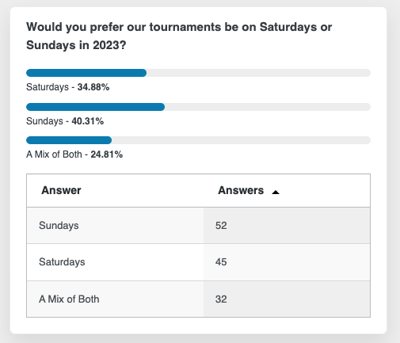Click the 32 answers count cell
Viewport: 400px width, 343px height.
click(287, 299)
